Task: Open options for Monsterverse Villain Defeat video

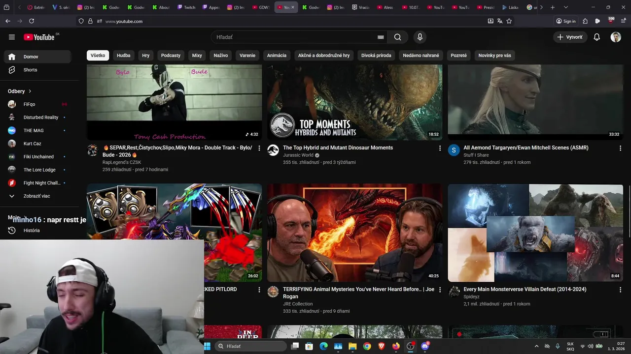Action: [x=620, y=290]
